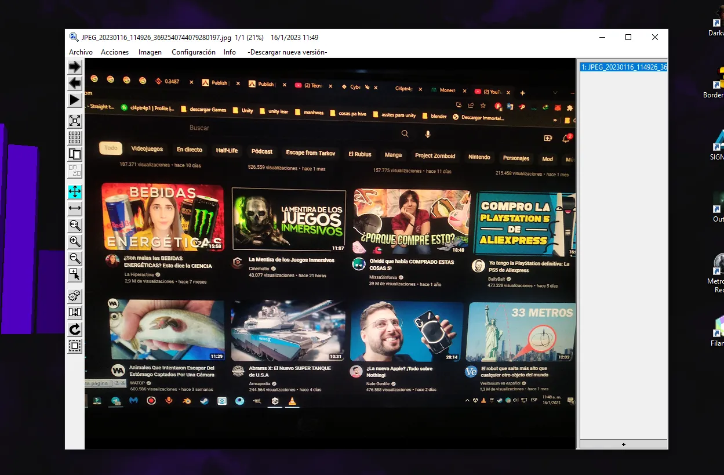Minimize the image viewer window

pyautogui.click(x=602, y=37)
